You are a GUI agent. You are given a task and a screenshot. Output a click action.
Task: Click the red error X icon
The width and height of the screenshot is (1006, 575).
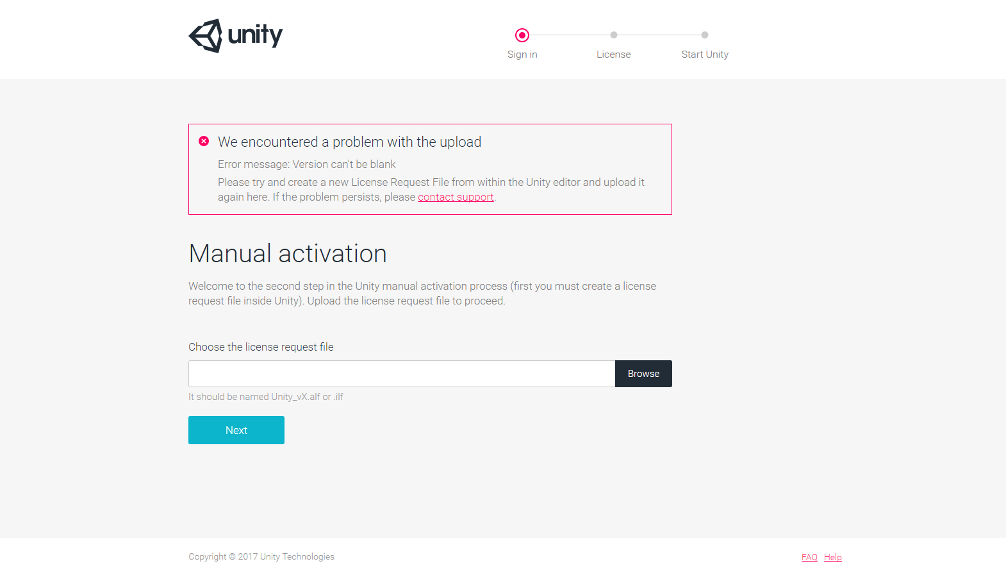click(x=204, y=141)
